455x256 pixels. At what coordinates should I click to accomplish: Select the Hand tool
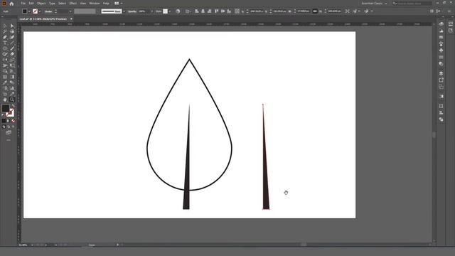click(5, 100)
